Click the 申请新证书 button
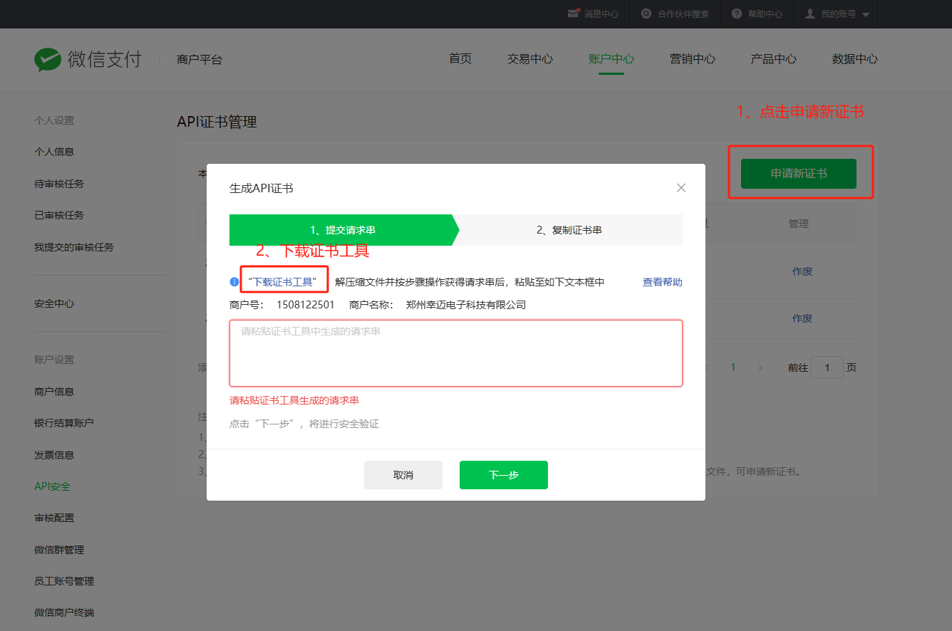The width and height of the screenshot is (952, 631). click(799, 174)
